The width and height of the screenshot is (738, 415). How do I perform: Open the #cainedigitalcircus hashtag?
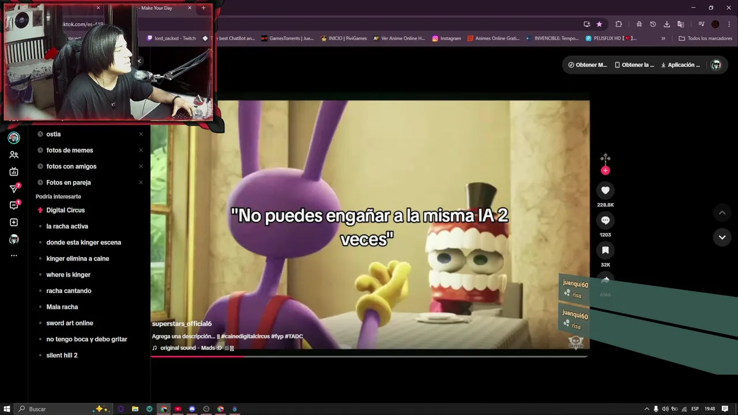pyautogui.click(x=245, y=337)
